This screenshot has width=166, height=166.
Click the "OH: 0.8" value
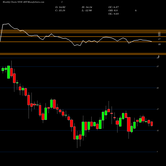click(113, 11)
